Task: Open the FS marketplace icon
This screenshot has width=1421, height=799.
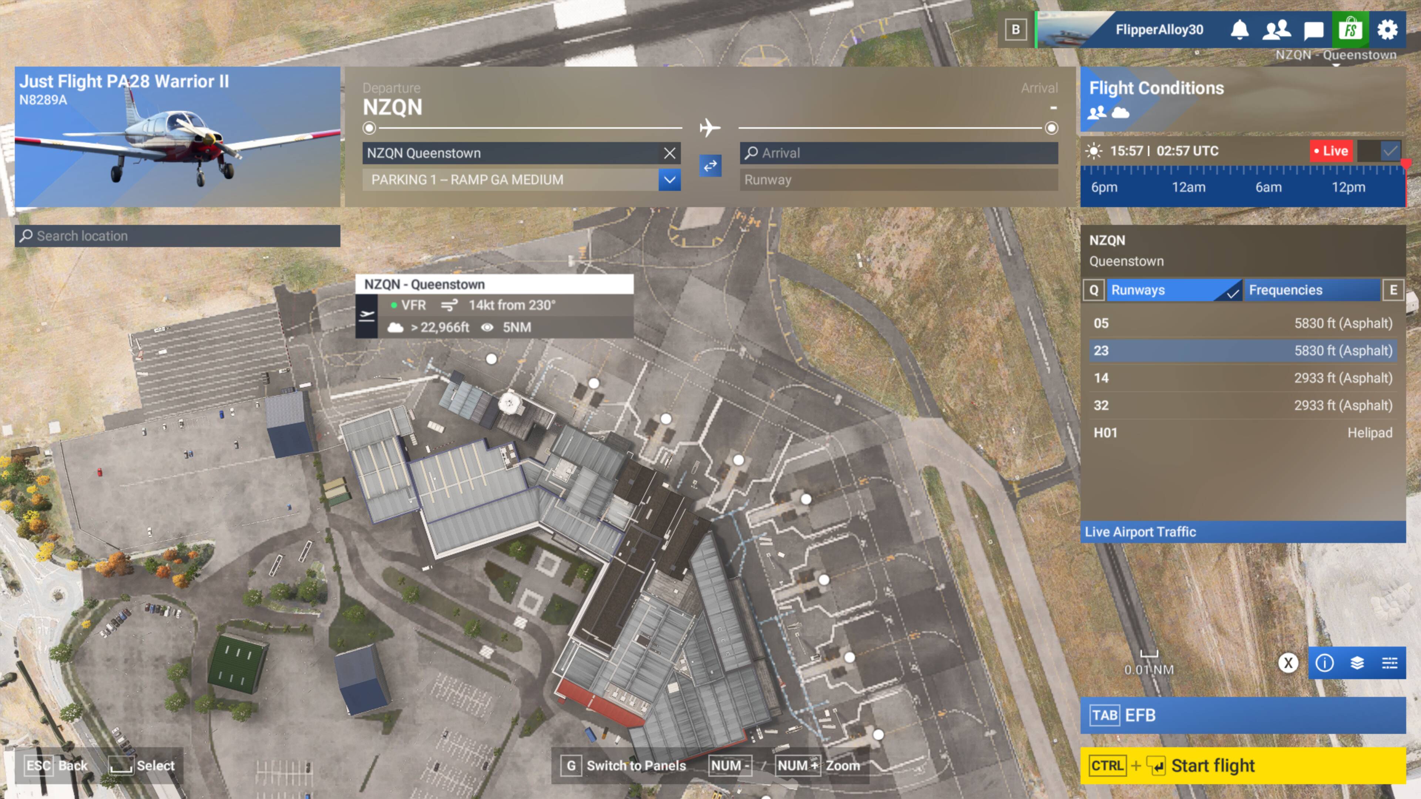Action: click(1350, 29)
